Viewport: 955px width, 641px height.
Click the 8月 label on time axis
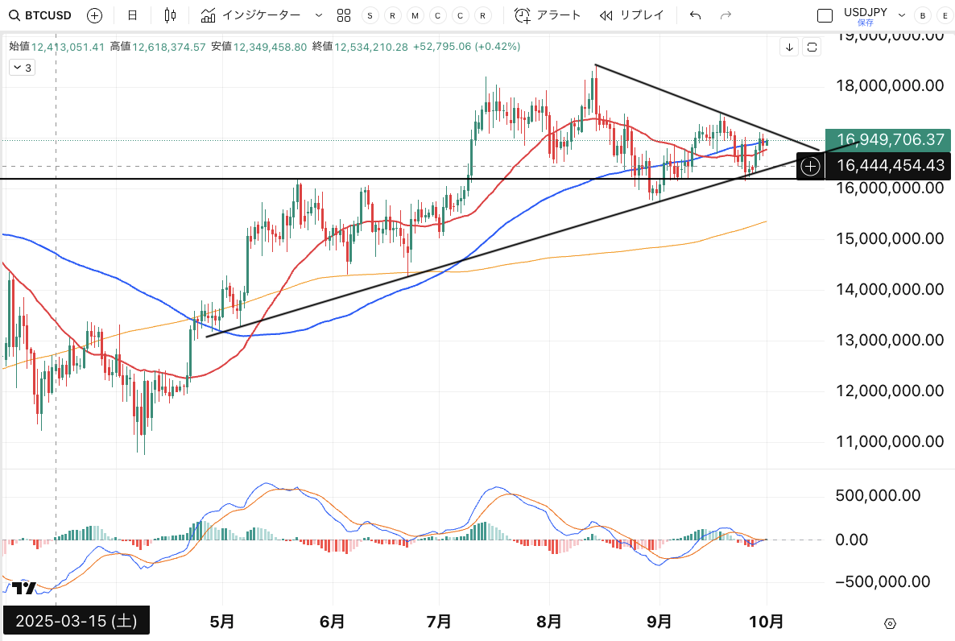(548, 622)
